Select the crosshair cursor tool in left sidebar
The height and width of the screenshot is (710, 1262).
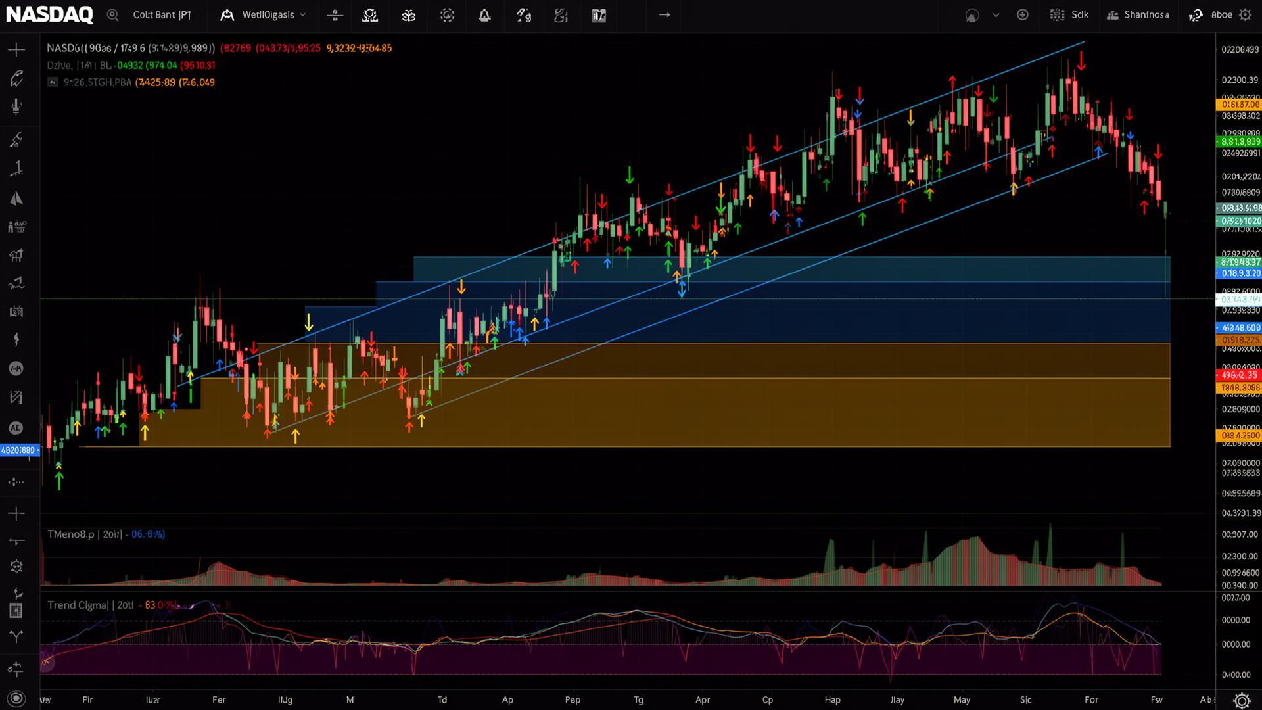pos(16,50)
